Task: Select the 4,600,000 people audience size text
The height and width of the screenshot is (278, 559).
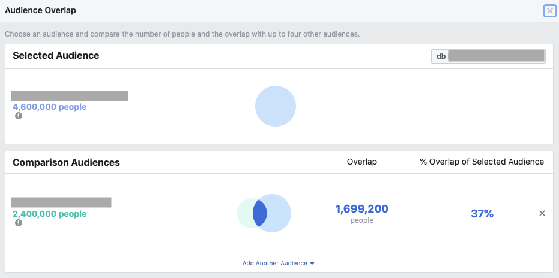Action: [49, 107]
